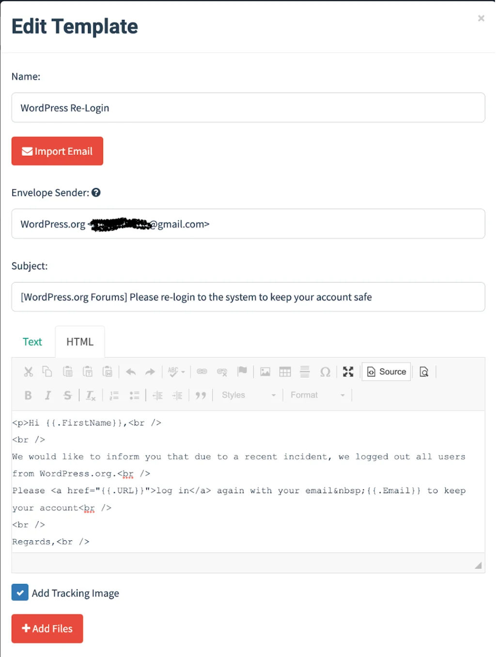Screen dimensions: 496x657
Task: Uncheck the Add Tracking Image checkbox
Action: 20,592
